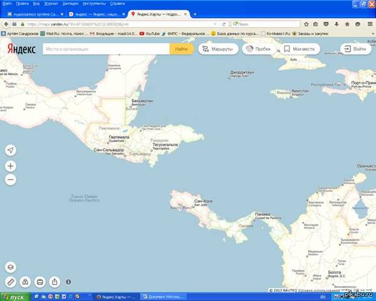
Task: Switch to the Аудиозаписи Артёма browser tab
Action: [x=33, y=13]
